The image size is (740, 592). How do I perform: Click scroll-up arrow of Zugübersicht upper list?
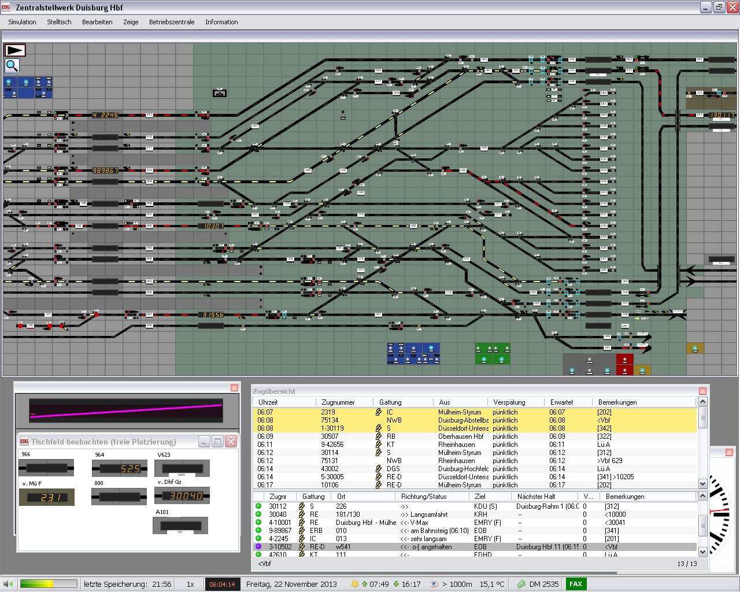[703, 401]
